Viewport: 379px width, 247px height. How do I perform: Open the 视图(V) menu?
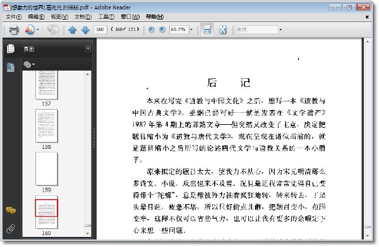click(59, 16)
